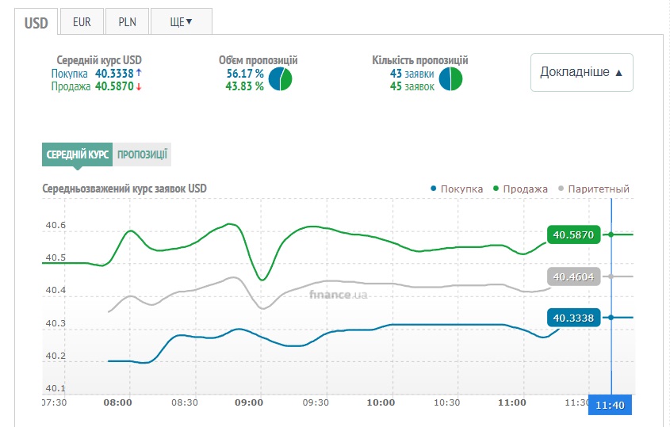The width and height of the screenshot is (670, 427).
Task: Select the Середній курс chart view
Action: point(77,155)
